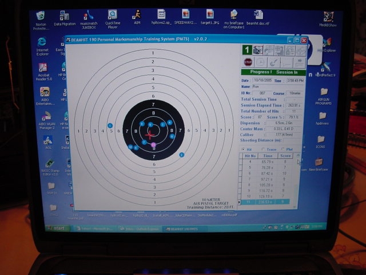Open the hpdrivers desktop folder

(322, 119)
